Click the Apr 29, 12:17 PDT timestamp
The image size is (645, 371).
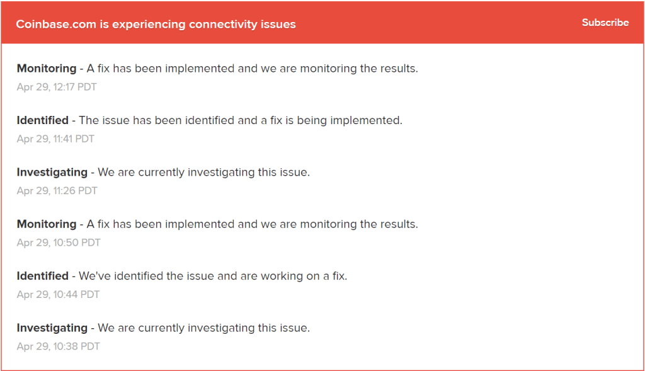57,87
